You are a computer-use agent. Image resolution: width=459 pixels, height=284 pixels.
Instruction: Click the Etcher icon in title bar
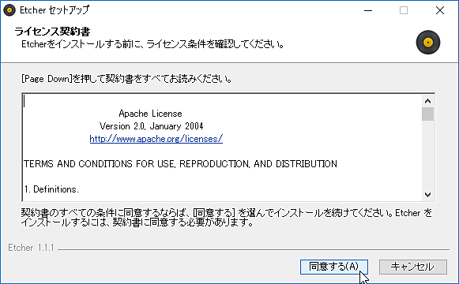point(9,10)
